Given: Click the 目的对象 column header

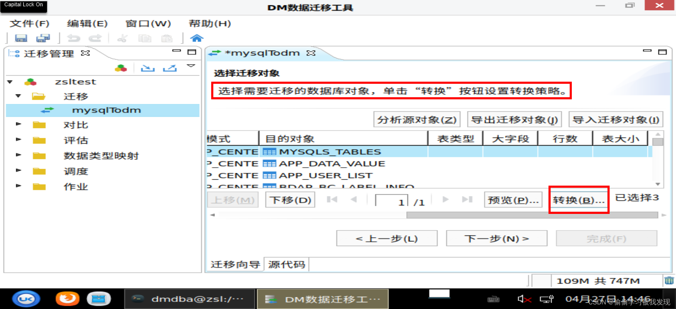Looking at the screenshot, I should pos(343,139).
